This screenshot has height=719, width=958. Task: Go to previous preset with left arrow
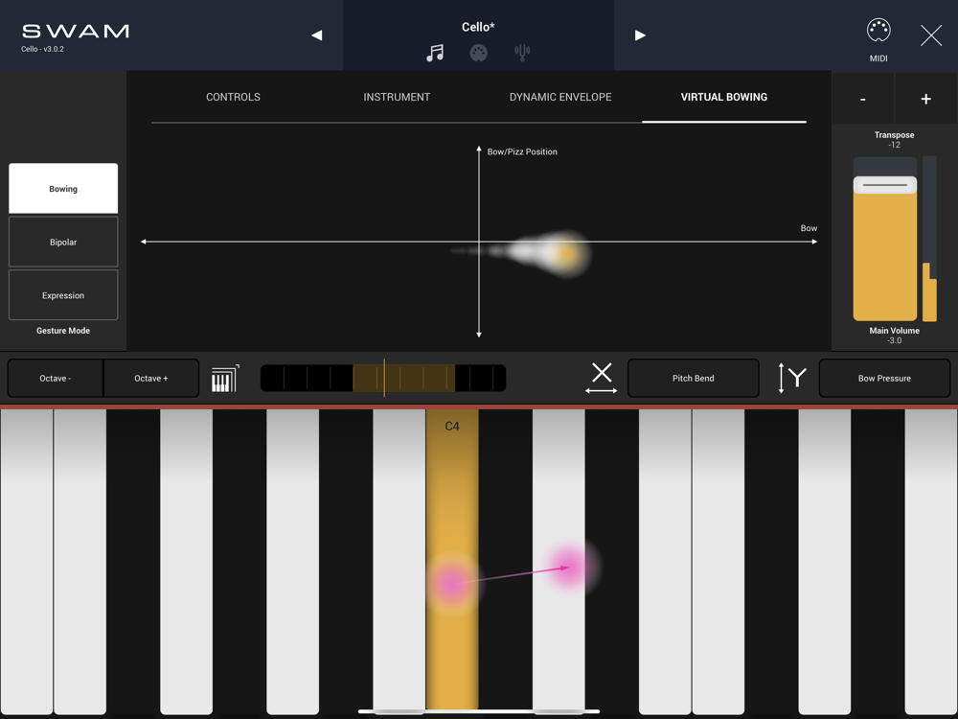(x=316, y=35)
